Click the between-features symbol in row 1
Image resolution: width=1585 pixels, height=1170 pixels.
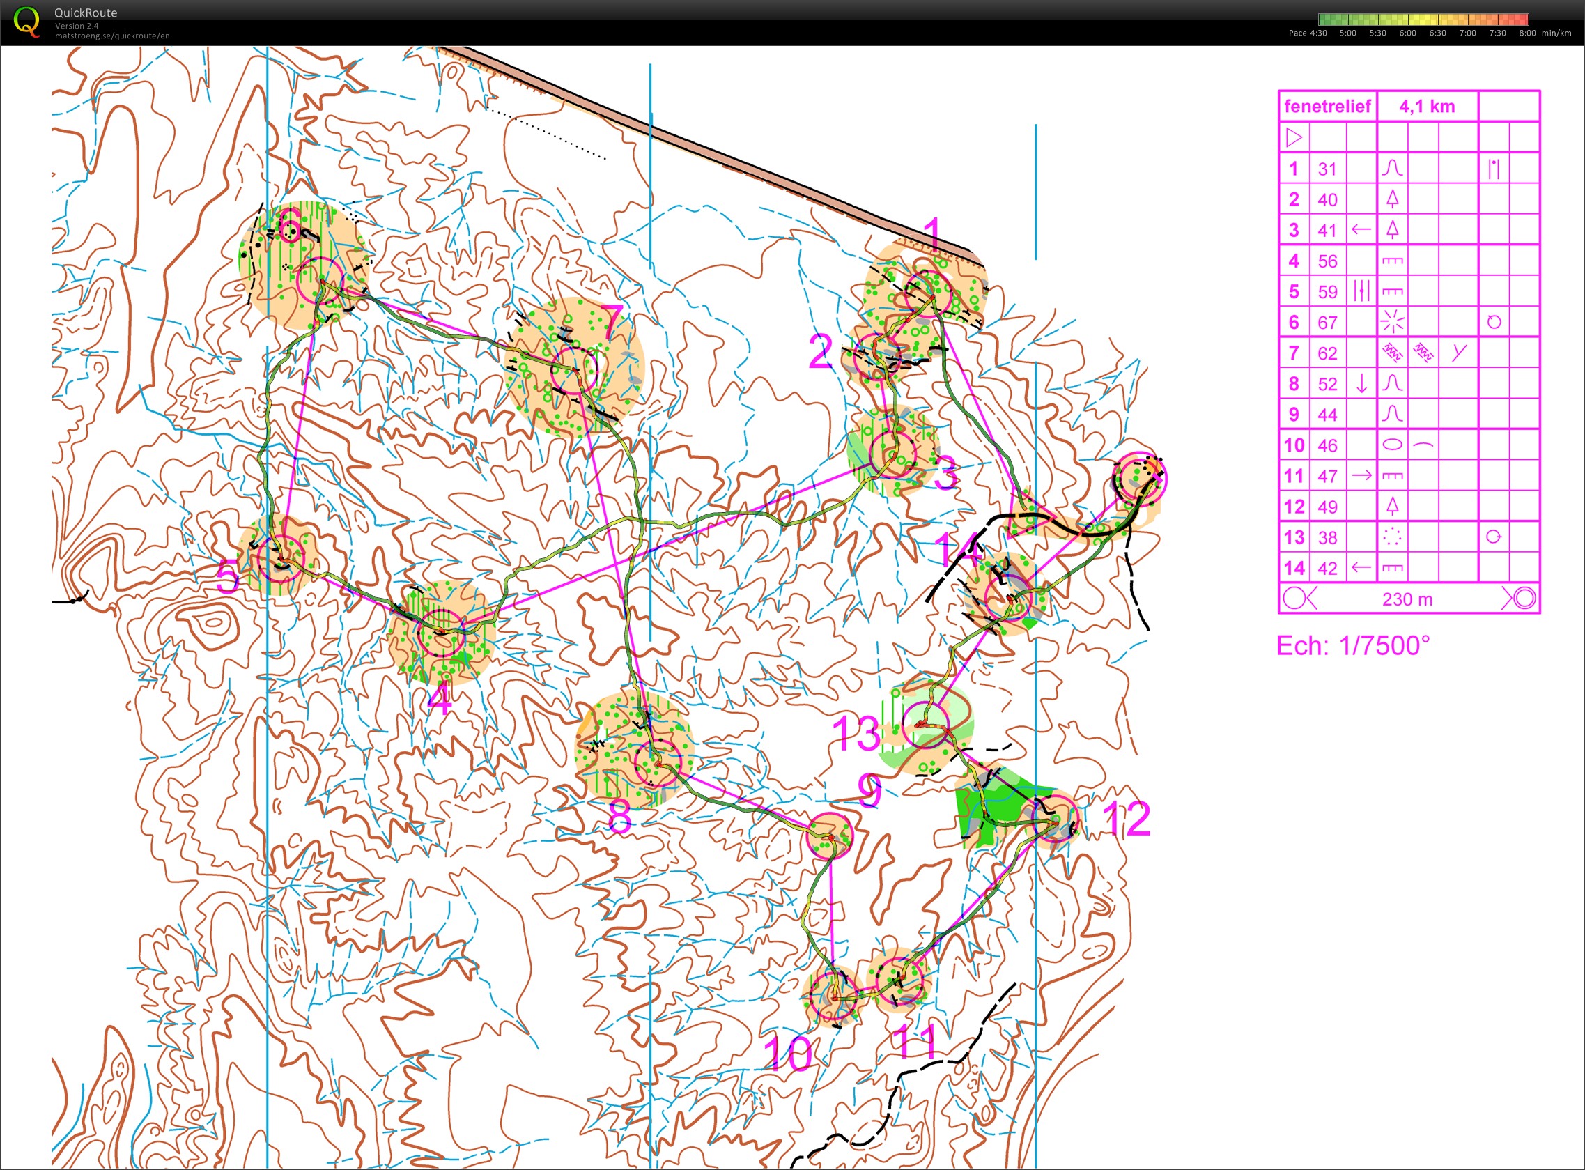tap(1494, 169)
